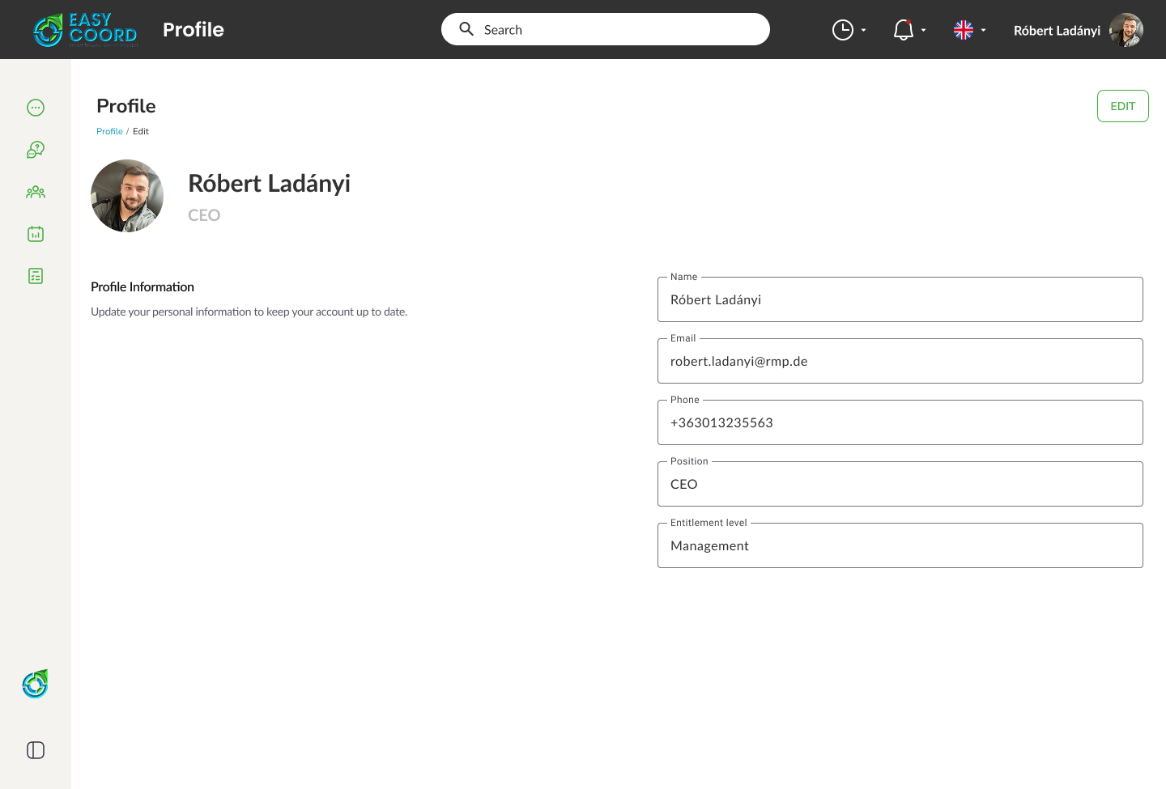
Task: Open the task checklist sidebar icon
Action: pos(36,276)
